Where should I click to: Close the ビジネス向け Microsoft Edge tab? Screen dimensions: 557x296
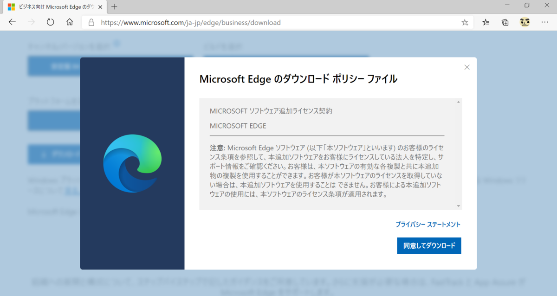[100, 7]
